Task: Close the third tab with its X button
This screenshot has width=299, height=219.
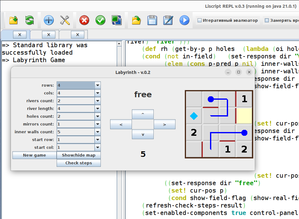Action: [77, 35]
